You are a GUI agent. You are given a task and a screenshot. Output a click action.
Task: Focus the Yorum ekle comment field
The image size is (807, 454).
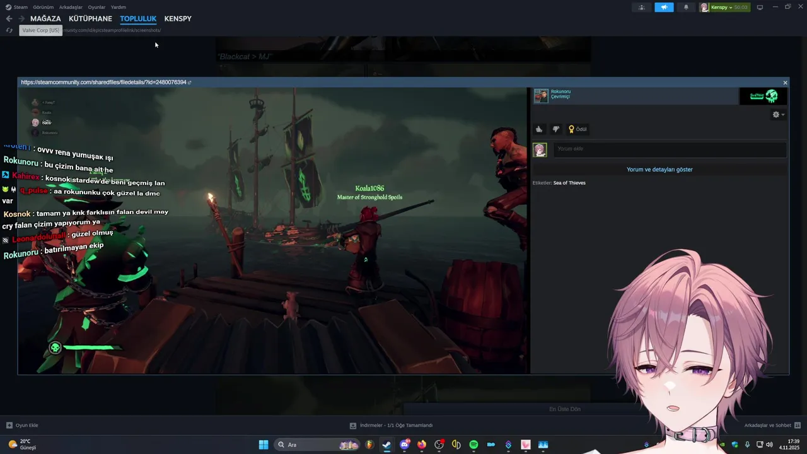(670, 149)
